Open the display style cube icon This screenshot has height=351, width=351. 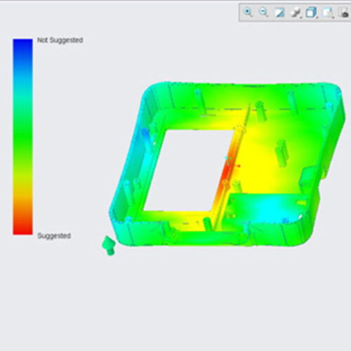coord(312,13)
